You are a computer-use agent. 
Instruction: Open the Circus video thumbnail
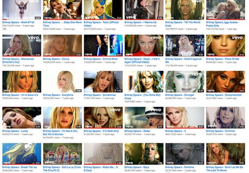[x=63, y=46]
